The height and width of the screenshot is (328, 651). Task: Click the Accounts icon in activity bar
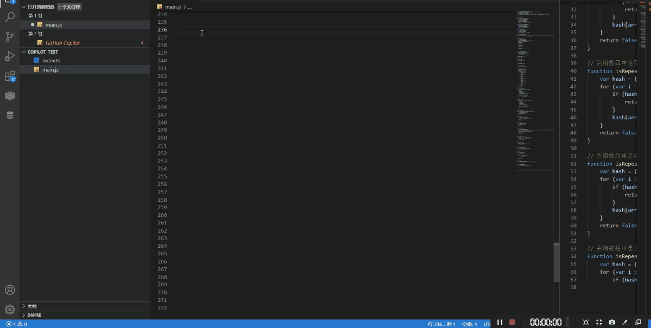pos(10,290)
